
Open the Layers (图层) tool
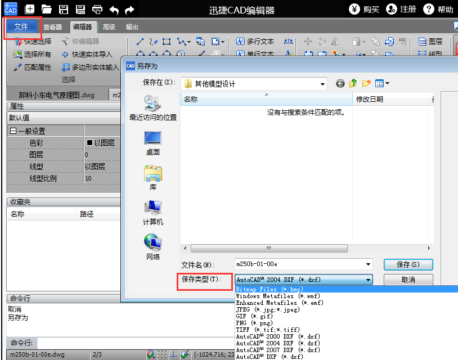430,42
